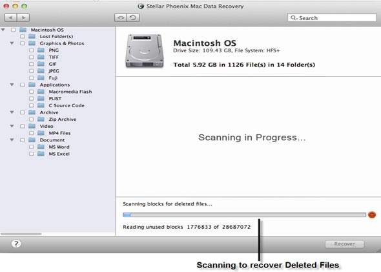Enable the Macromedia Flash checkbox
381x272 pixels.
(x=32, y=92)
